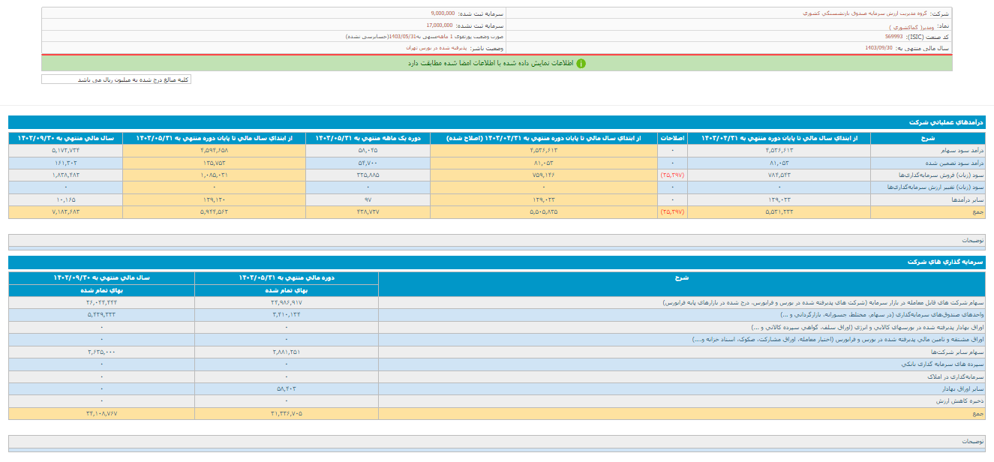Open the company name link in the header
Image resolution: width=994 pixels, height=462 pixels.
[x=862, y=13]
